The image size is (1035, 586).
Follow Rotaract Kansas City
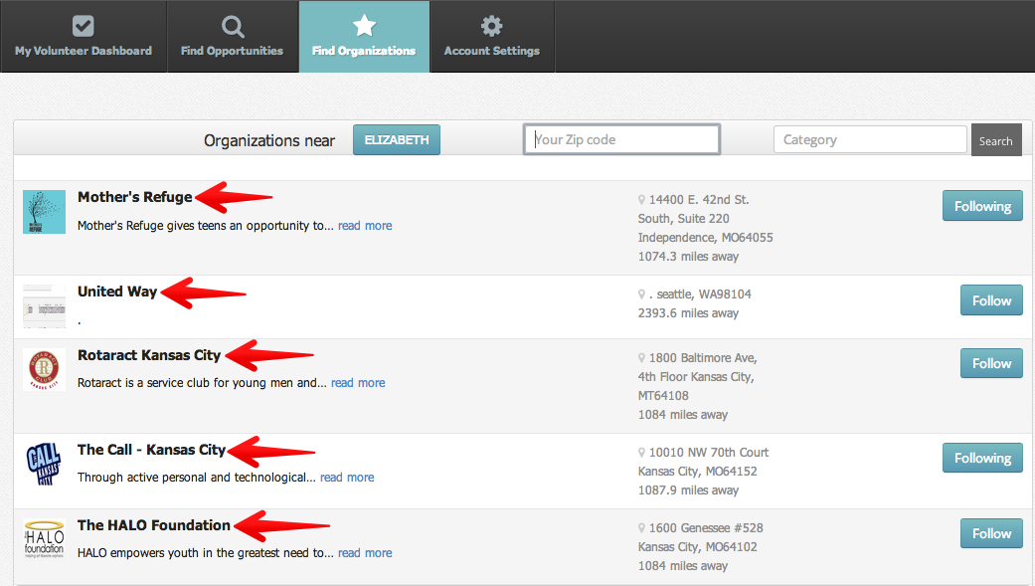point(990,364)
